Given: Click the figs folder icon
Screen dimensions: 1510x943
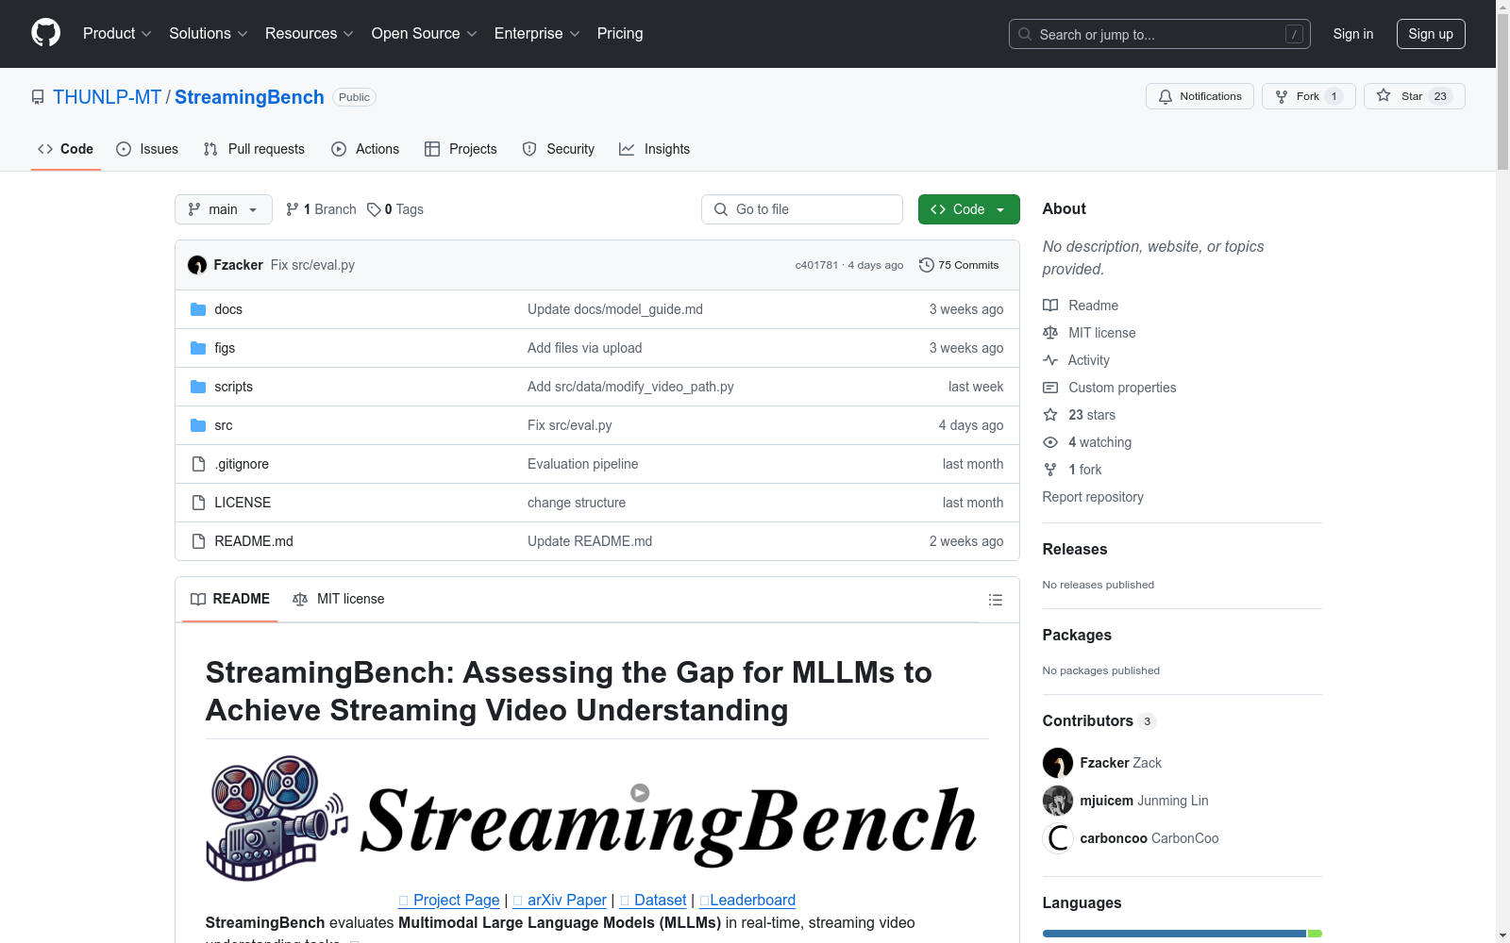Looking at the screenshot, I should (198, 348).
